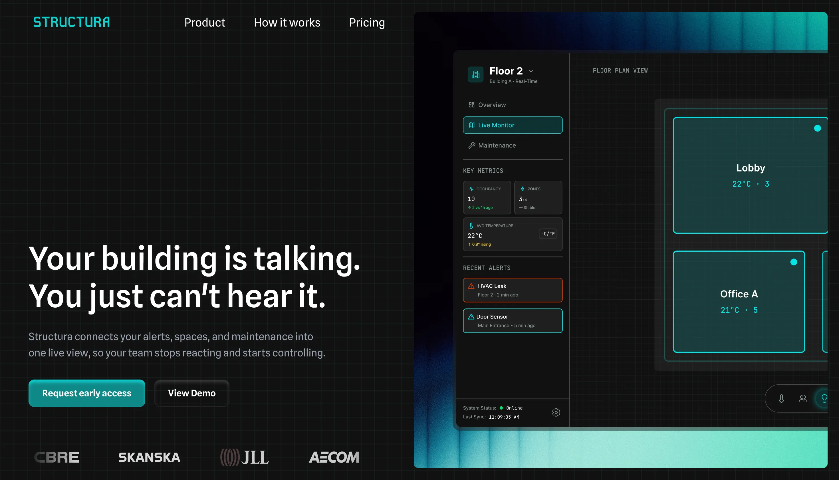The image size is (839, 480).
Task: Click the 'Stable' zones status text
Action: (527, 207)
